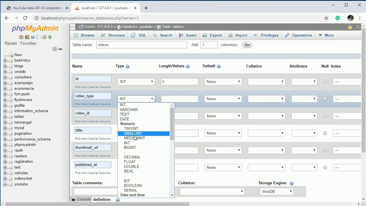Click the log out door icon
This screenshot has height=206, width=366.
tap(27, 37)
